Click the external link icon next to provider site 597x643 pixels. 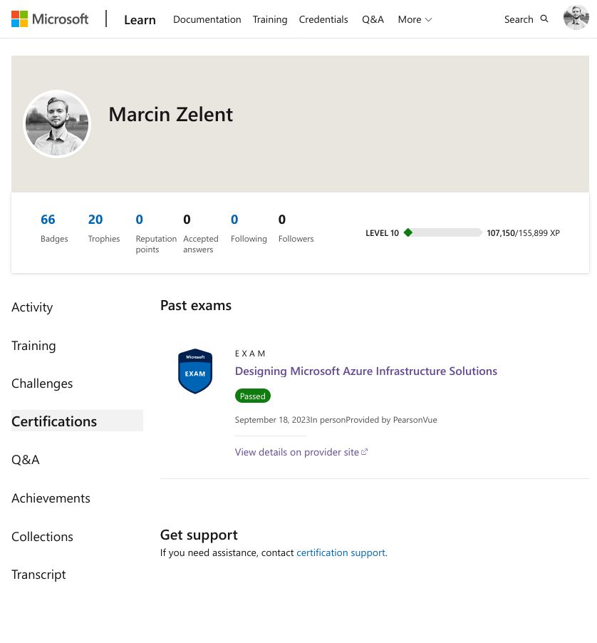pyautogui.click(x=363, y=451)
